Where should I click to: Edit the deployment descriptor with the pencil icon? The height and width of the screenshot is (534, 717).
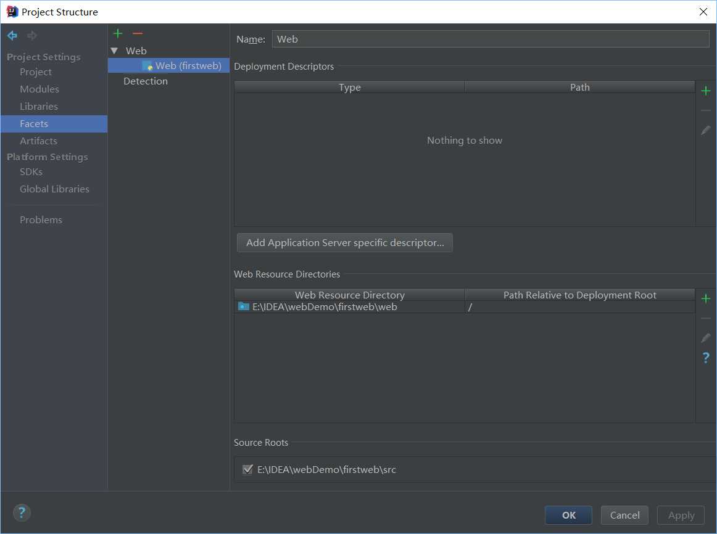pyautogui.click(x=705, y=130)
